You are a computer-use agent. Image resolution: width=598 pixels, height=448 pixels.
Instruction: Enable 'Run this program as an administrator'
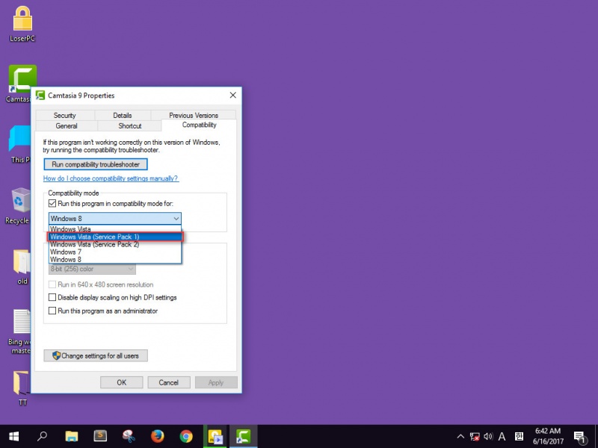tap(52, 311)
